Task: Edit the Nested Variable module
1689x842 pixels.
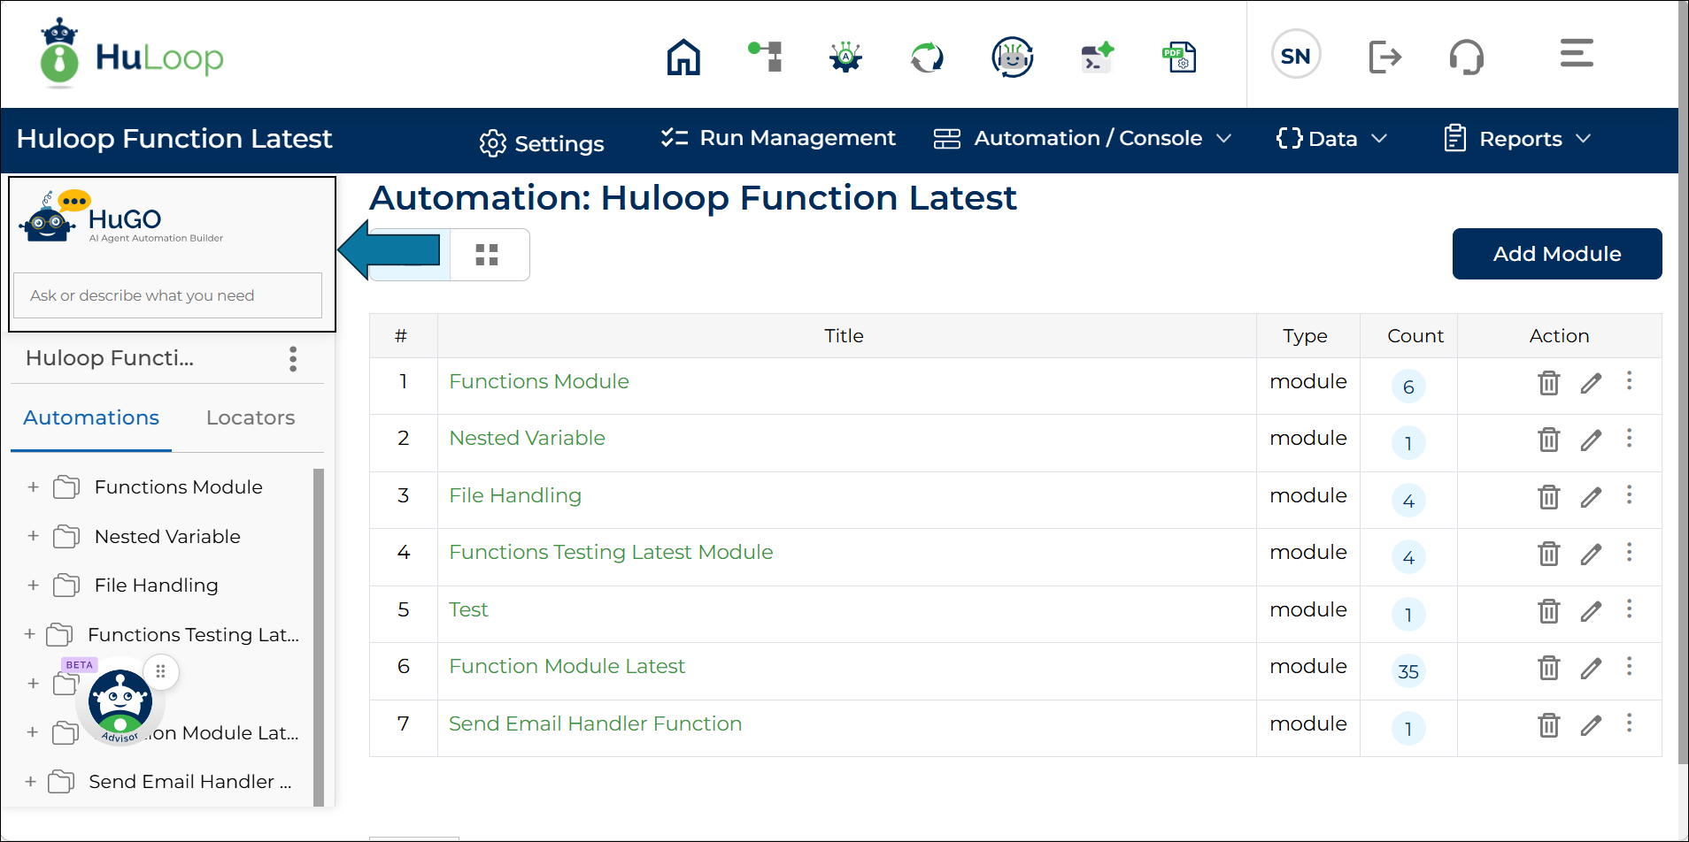Action: click(1591, 440)
